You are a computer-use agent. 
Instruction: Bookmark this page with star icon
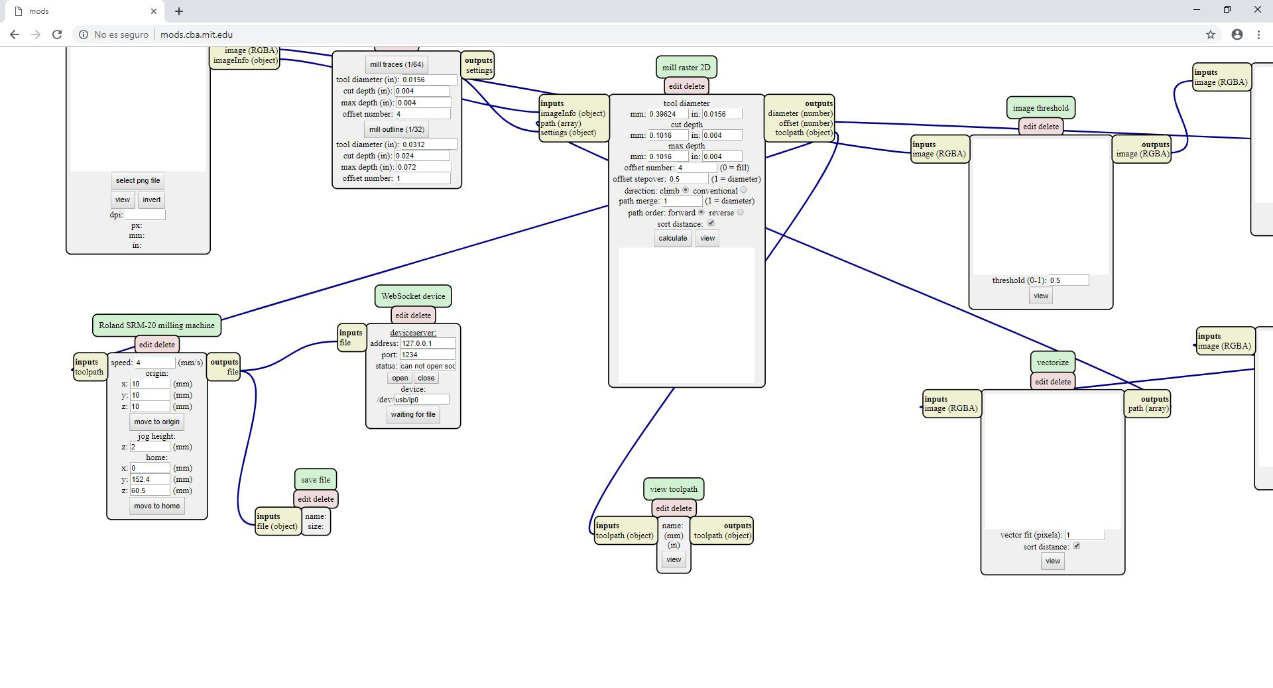click(x=1210, y=34)
